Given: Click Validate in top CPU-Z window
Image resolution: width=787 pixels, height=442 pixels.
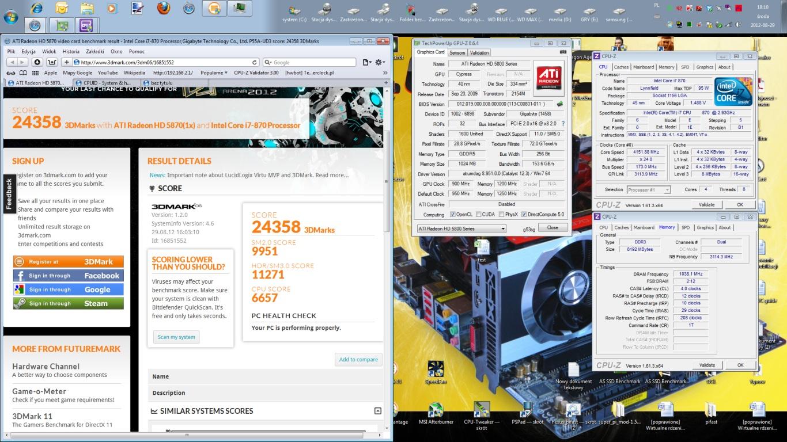Looking at the screenshot, I should point(707,205).
